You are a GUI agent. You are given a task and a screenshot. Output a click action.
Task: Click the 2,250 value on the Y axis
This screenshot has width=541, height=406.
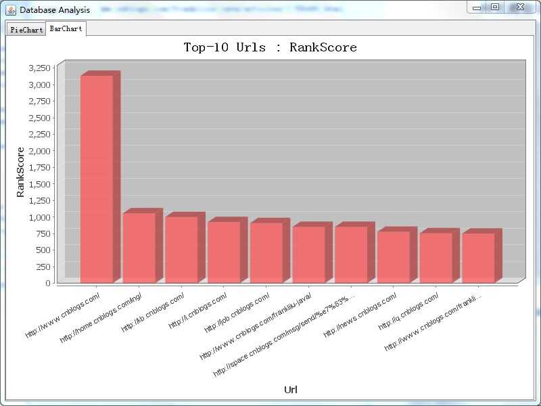click(39, 134)
